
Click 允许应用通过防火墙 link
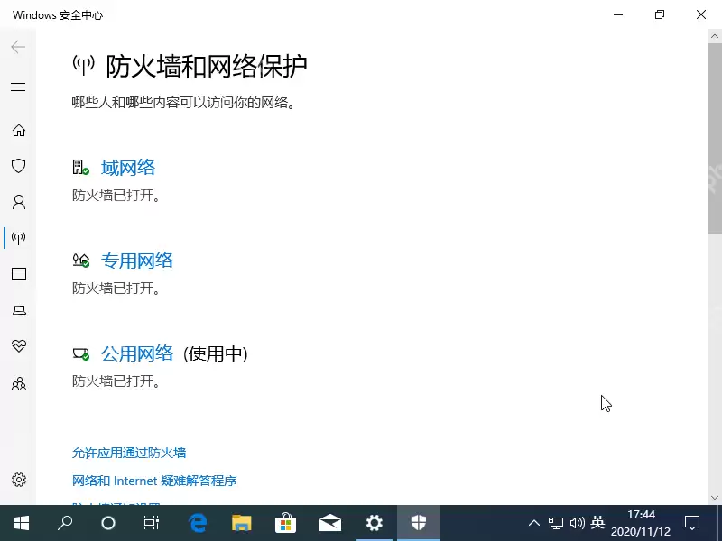coord(127,453)
